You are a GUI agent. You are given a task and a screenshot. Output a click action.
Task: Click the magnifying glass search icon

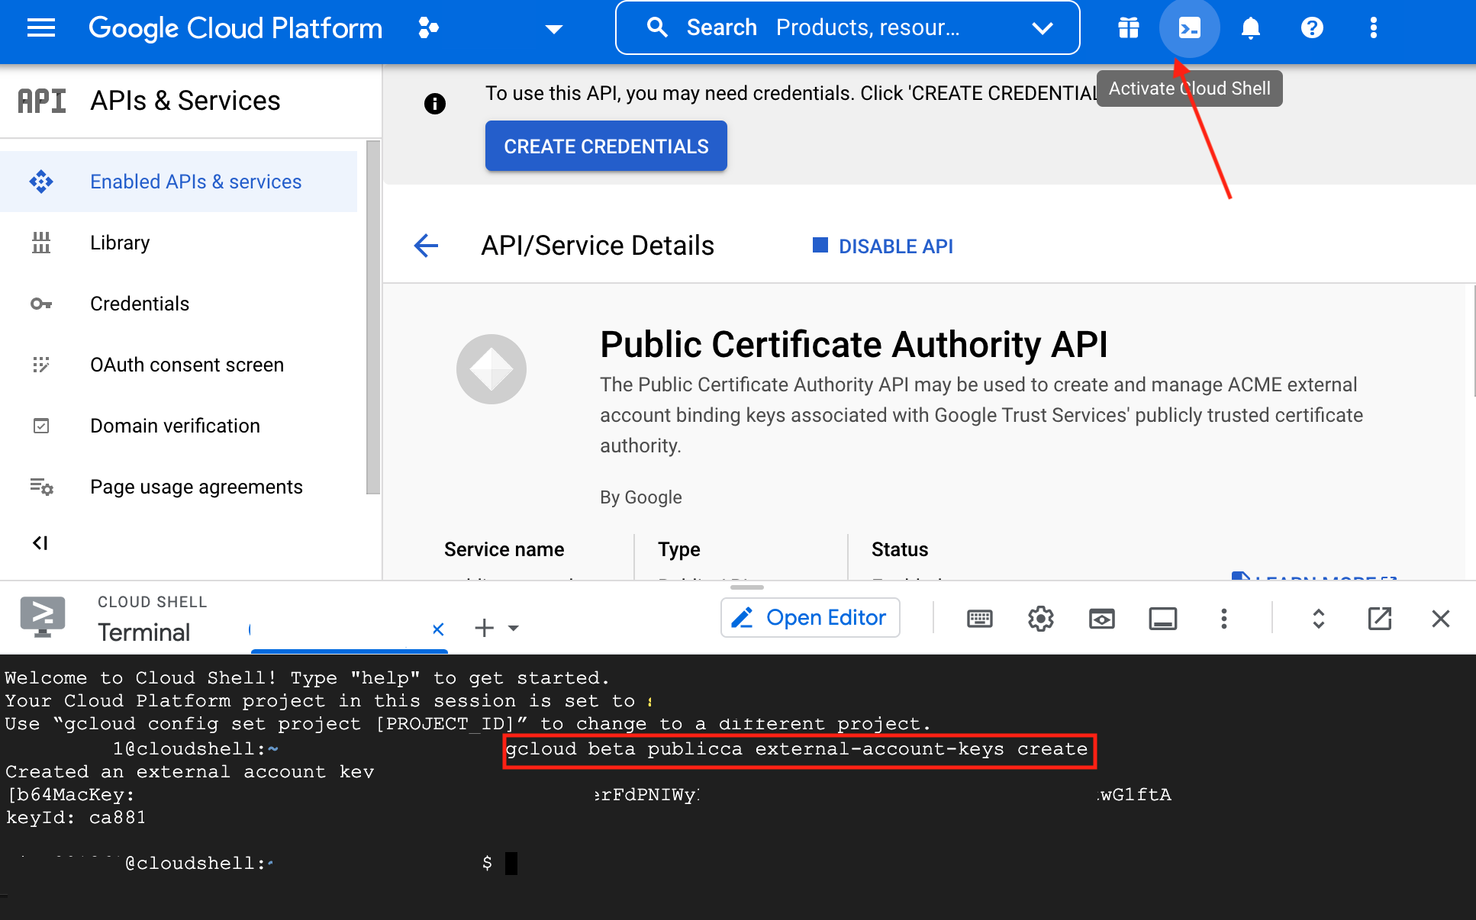click(657, 27)
